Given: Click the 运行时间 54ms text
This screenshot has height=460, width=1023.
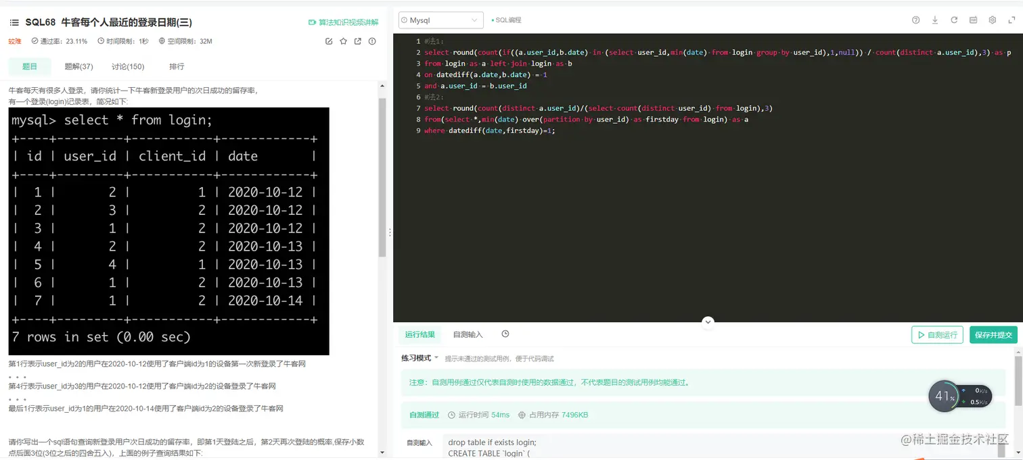Looking at the screenshot, I should click(479, 415).
